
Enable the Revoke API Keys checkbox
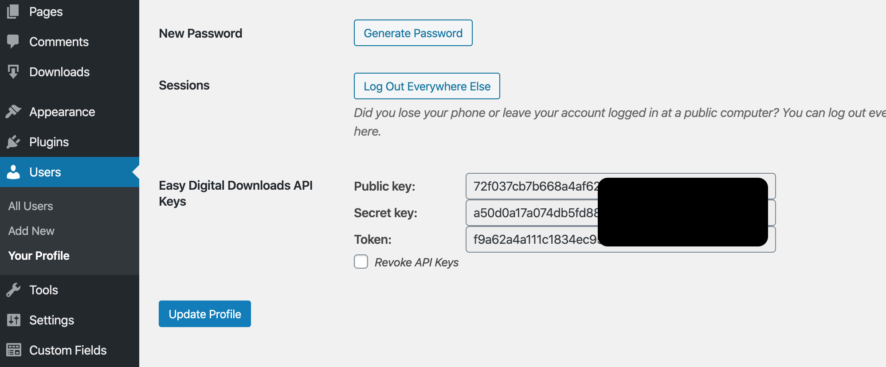tap(361, 262)
